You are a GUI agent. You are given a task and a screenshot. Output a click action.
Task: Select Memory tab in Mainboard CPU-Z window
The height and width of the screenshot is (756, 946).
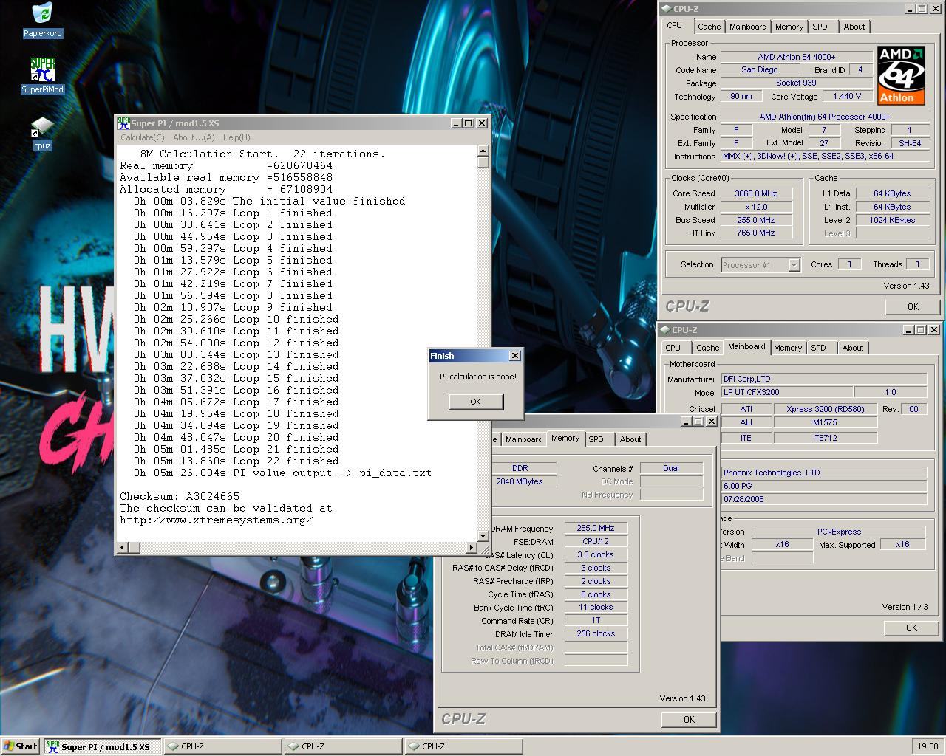[788, 348]
